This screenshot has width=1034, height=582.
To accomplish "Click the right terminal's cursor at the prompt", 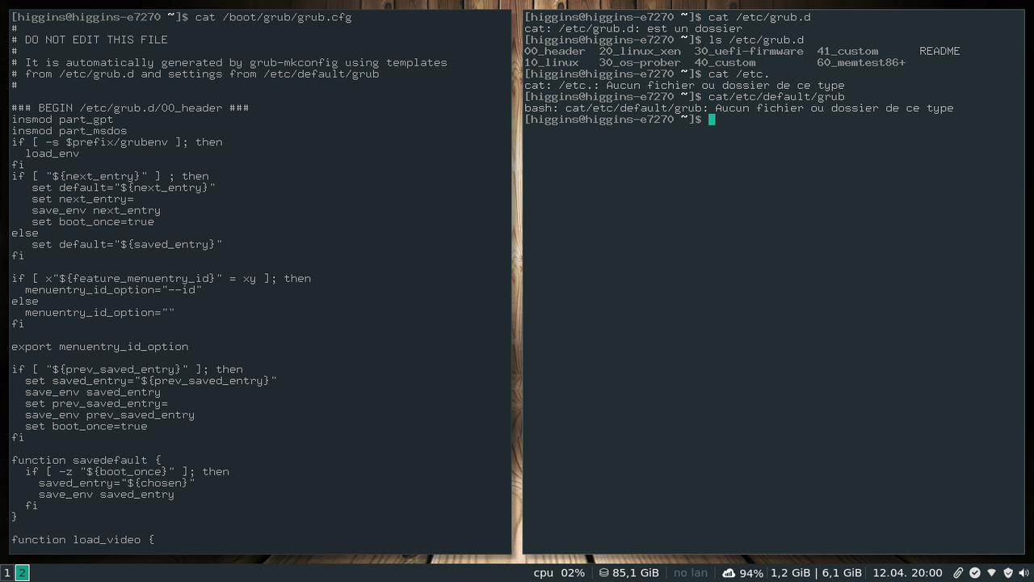I will (x=712, y=120).
